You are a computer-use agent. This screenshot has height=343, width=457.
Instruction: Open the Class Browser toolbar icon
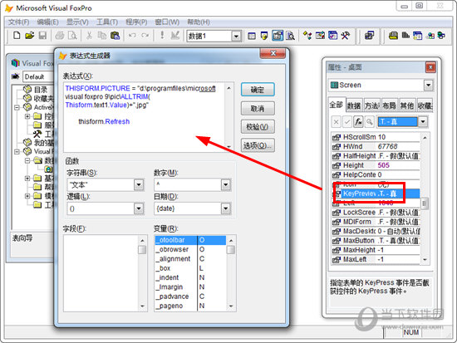307,36
